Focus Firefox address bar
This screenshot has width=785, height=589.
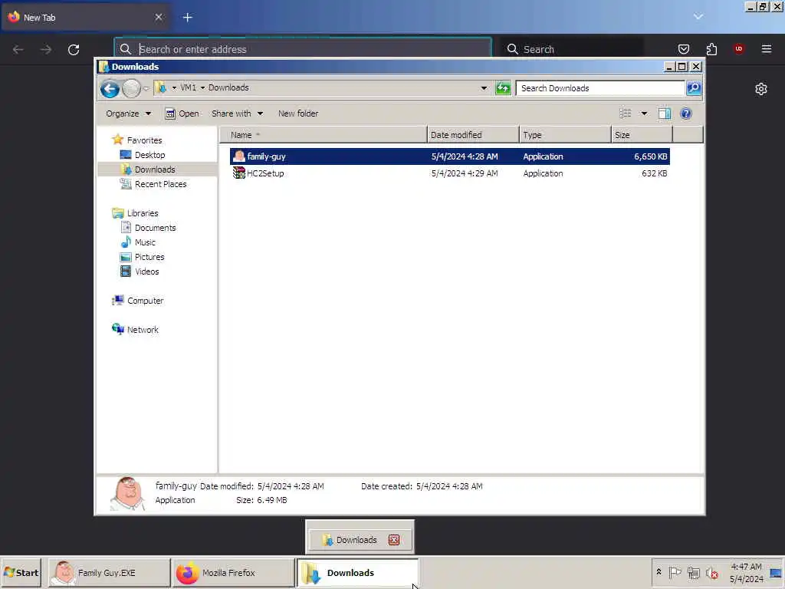tap(303, 49)
